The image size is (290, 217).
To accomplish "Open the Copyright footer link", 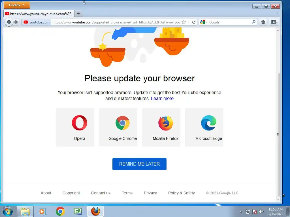I will pos(71,193).
